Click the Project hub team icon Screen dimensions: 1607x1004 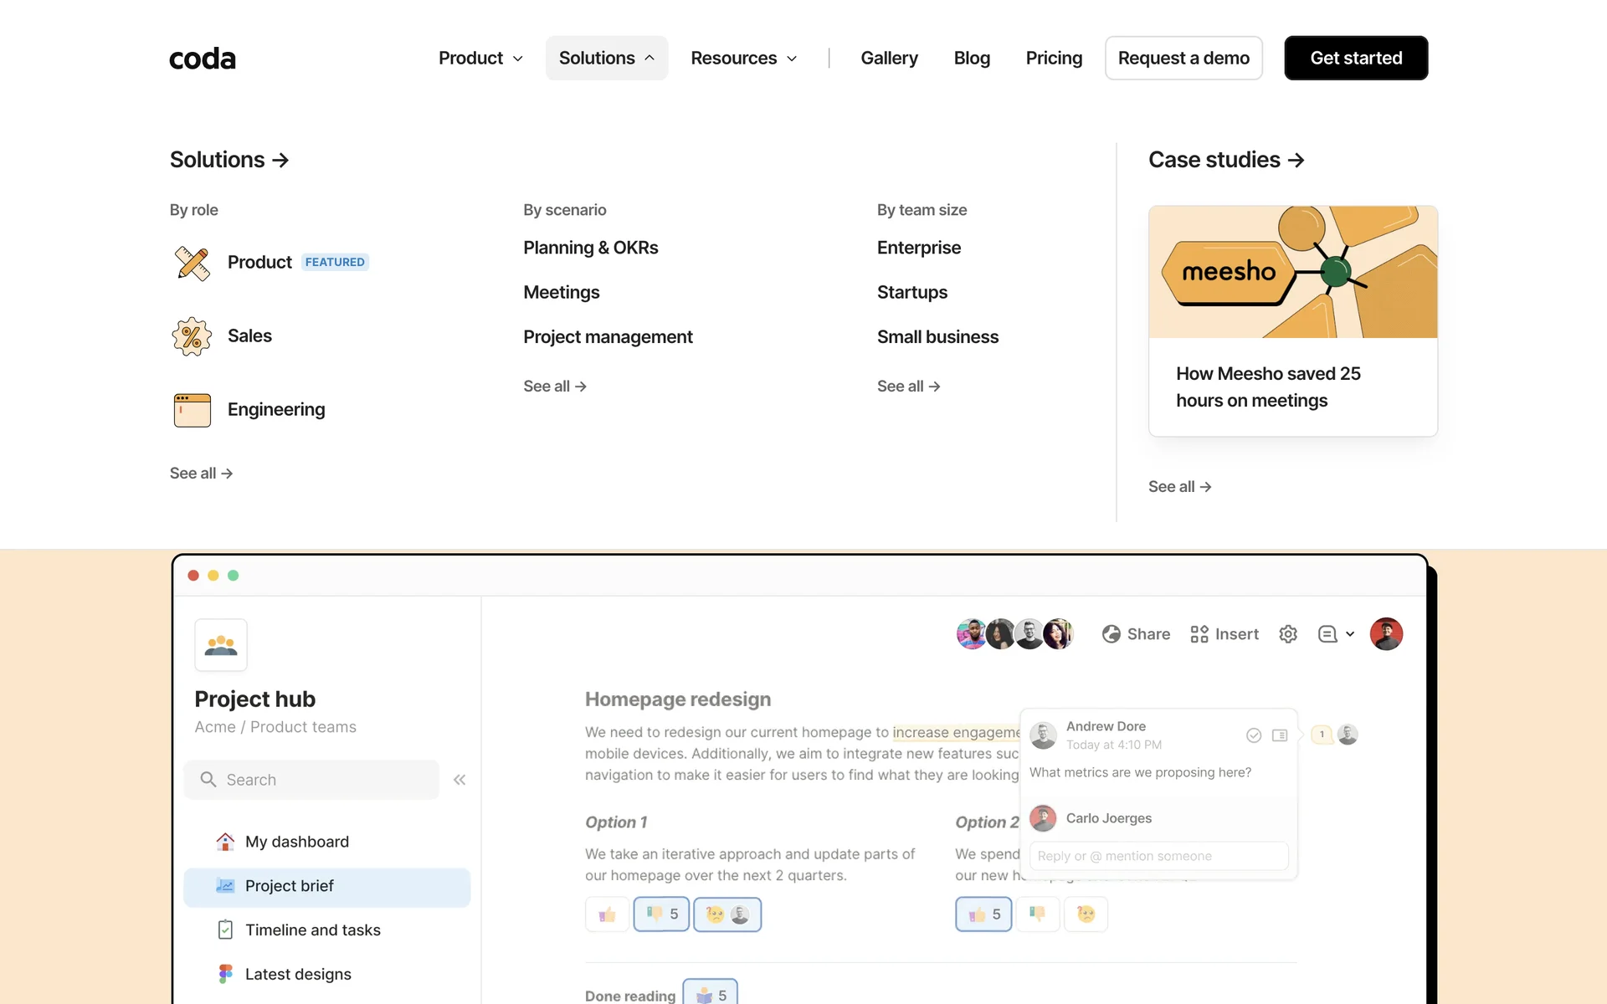click(x=221, y=645)
